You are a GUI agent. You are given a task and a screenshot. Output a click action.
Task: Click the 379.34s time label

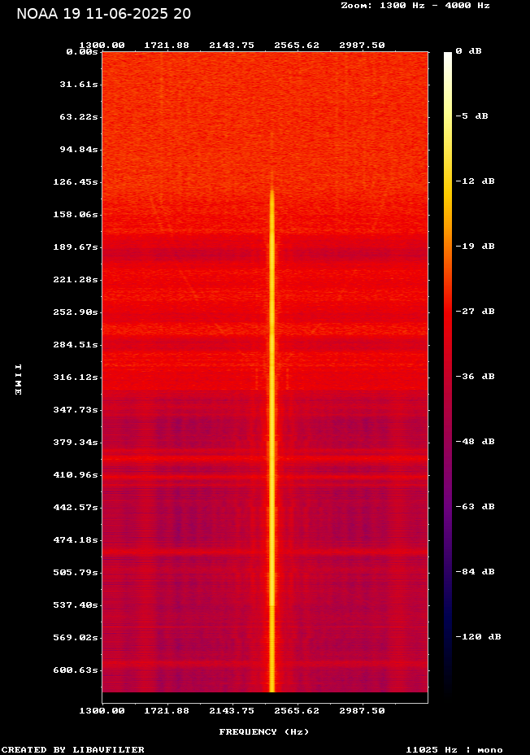tap(76, 442)
